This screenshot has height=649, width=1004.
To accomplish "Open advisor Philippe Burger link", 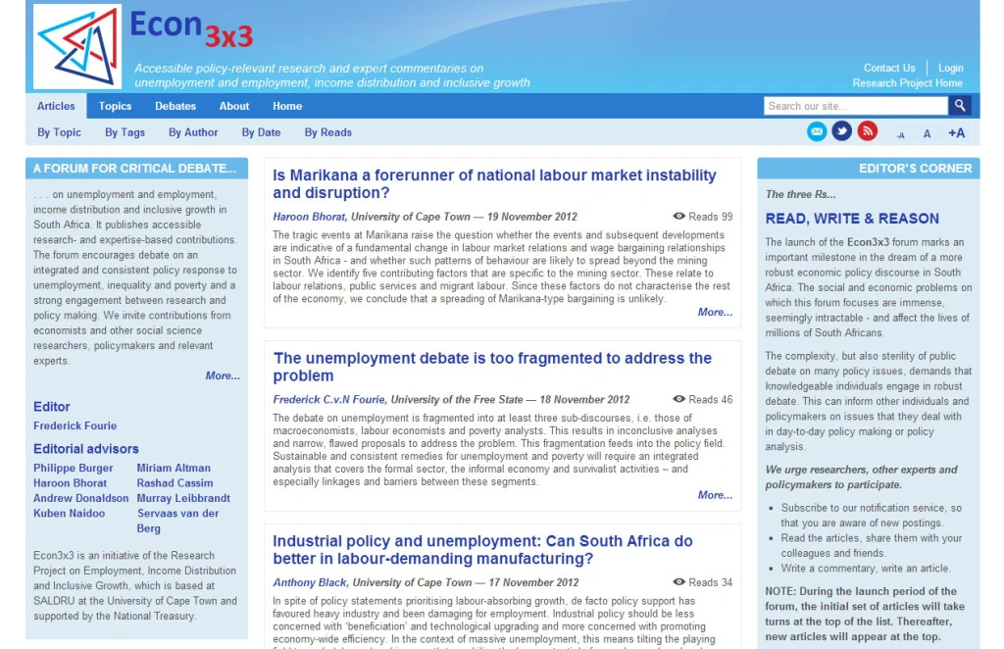I will [73, 468].
